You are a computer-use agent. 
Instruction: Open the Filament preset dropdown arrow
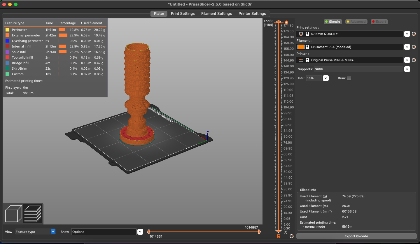point(407,47)
